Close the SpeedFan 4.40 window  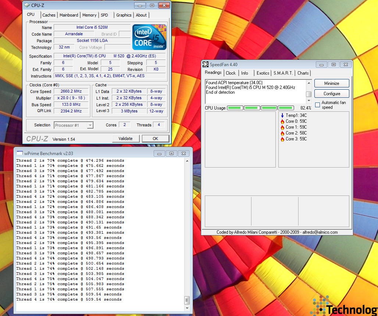pos(346,65)
